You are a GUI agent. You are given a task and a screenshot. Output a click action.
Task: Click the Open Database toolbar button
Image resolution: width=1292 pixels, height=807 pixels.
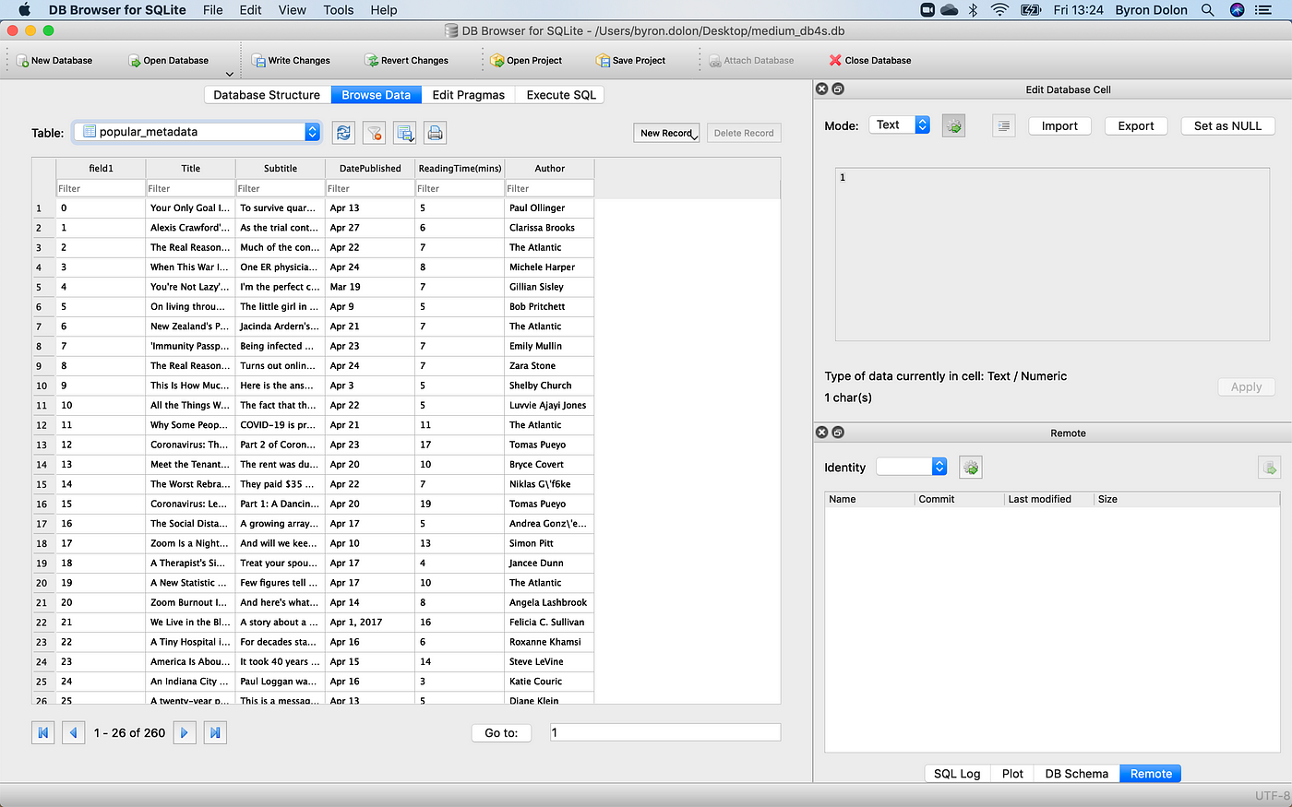point(168,60)
